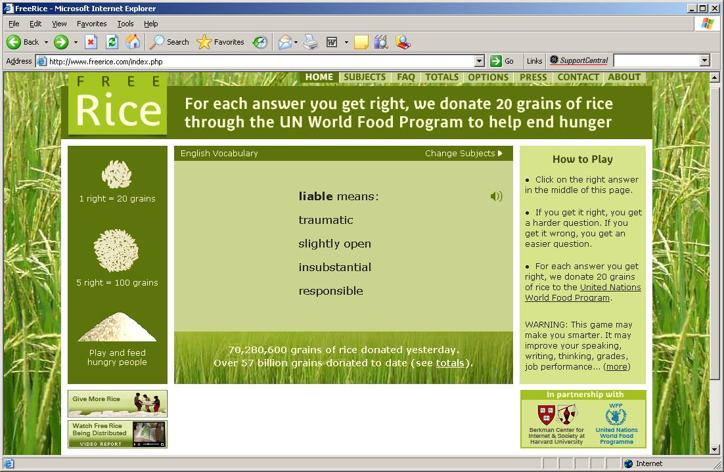
Task: Click the status bar page icon
Action: tap(9, 463)
